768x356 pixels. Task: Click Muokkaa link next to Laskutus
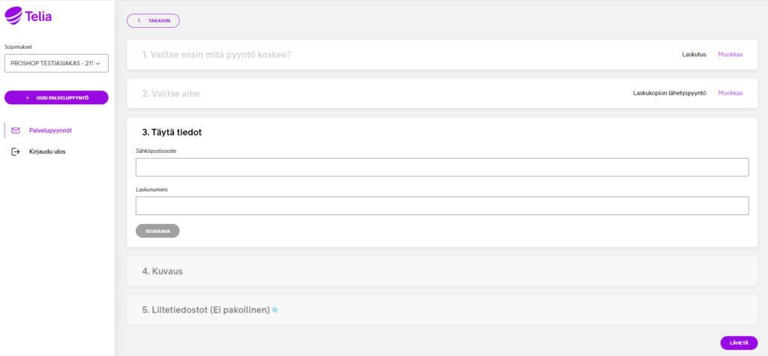(x=730, y=55)
